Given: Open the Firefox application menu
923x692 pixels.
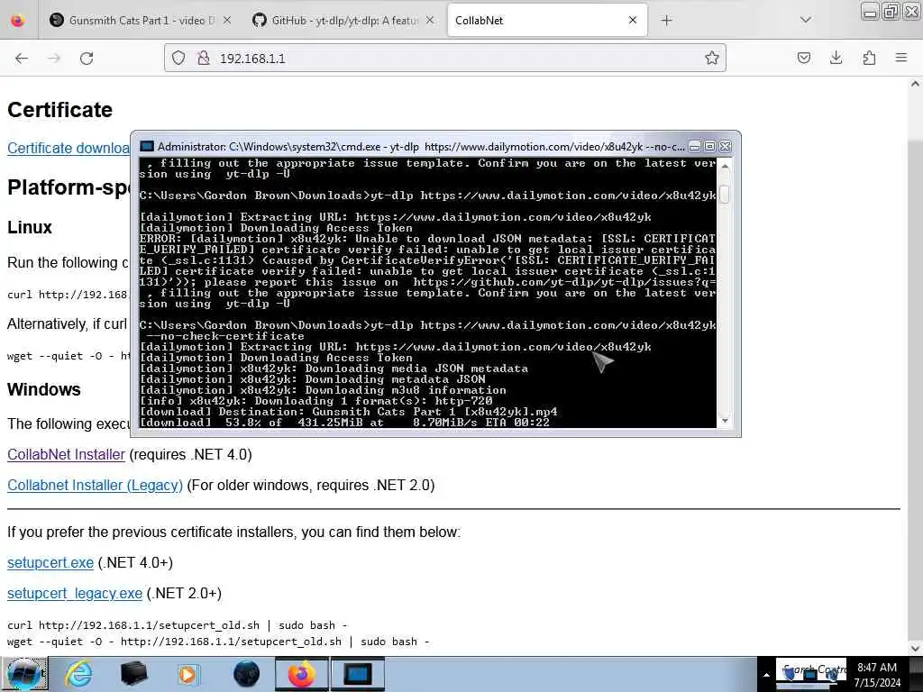Looking at the screenshot, I should point(900,58).
